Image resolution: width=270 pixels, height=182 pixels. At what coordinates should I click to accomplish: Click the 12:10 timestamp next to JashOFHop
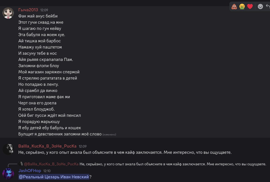[47, 171]
